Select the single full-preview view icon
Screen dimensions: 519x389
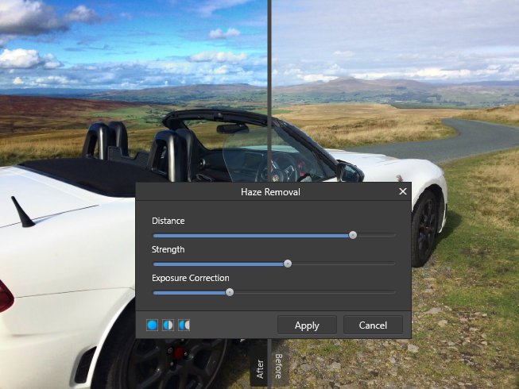click(152, 325)
